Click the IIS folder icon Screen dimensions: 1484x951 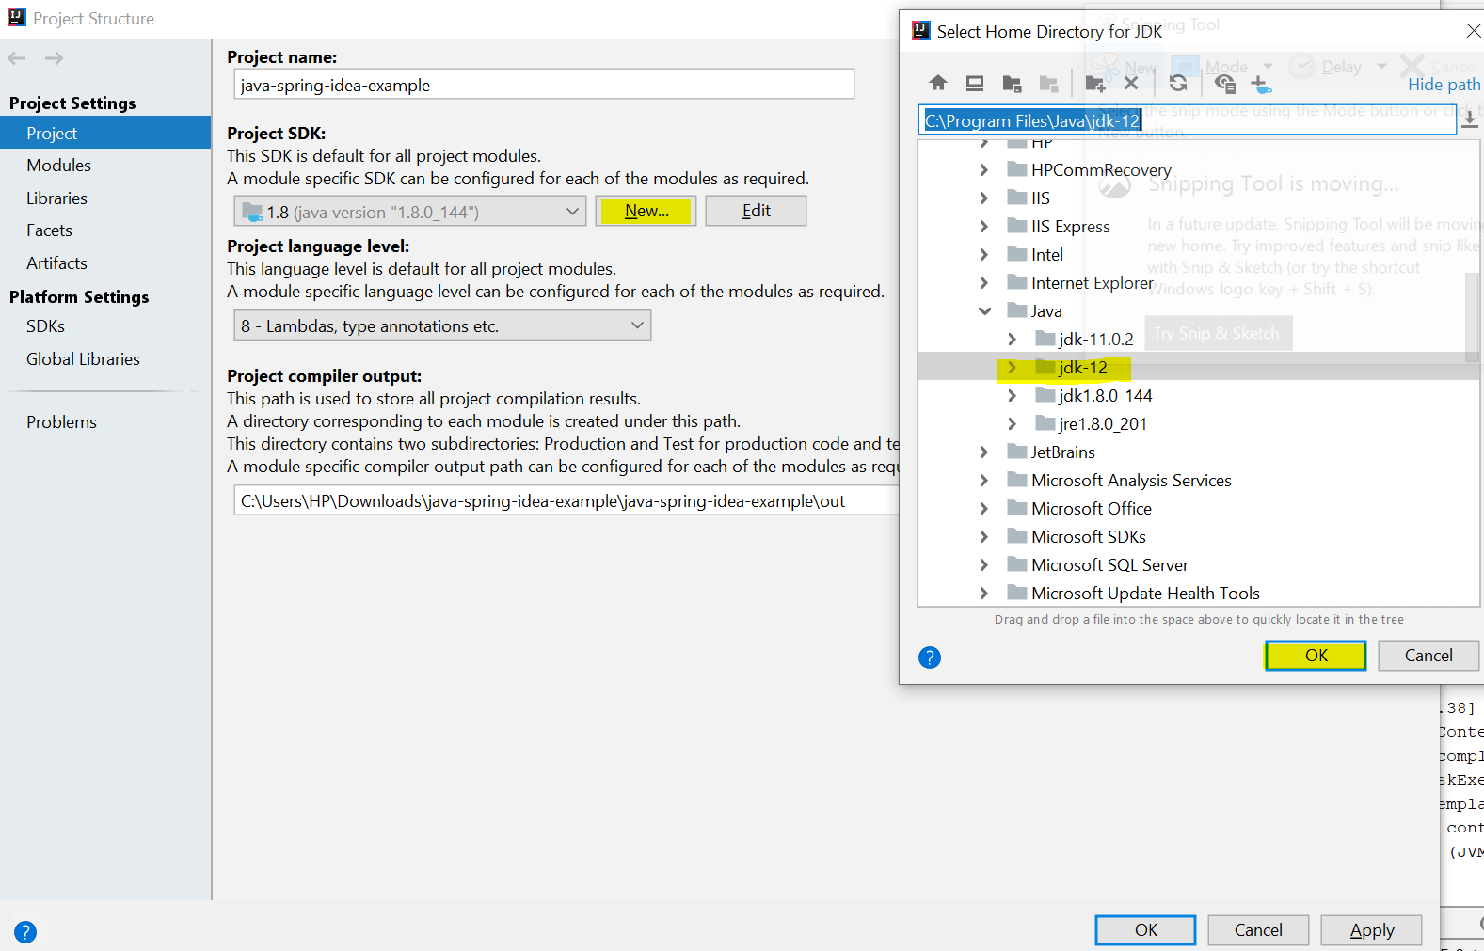click(1016, 197)
